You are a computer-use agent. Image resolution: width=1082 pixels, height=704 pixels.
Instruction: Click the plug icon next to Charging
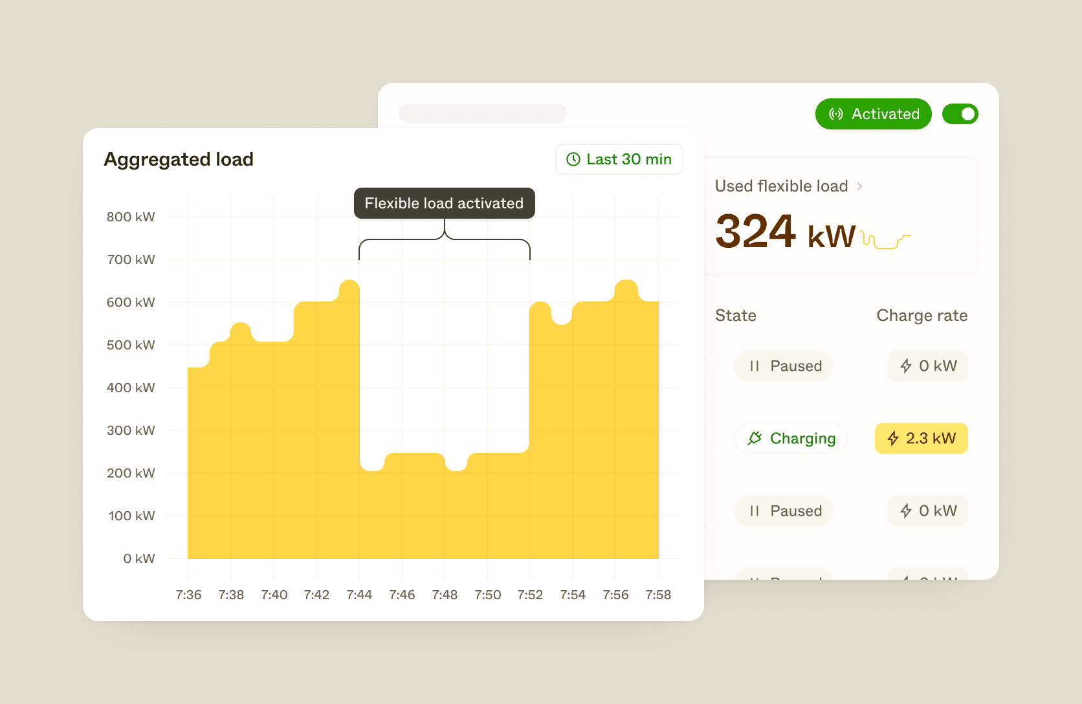pyautogui.click(x=755, y=438)
